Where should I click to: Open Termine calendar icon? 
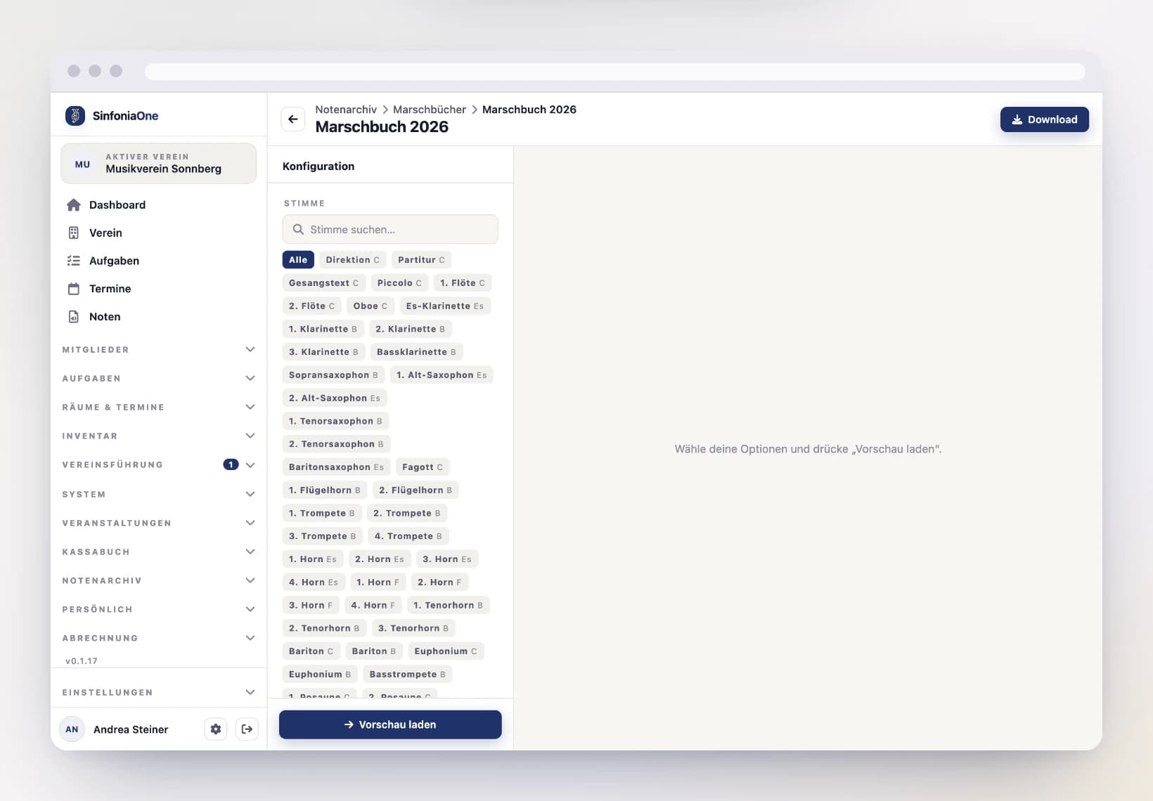point(74,289)
